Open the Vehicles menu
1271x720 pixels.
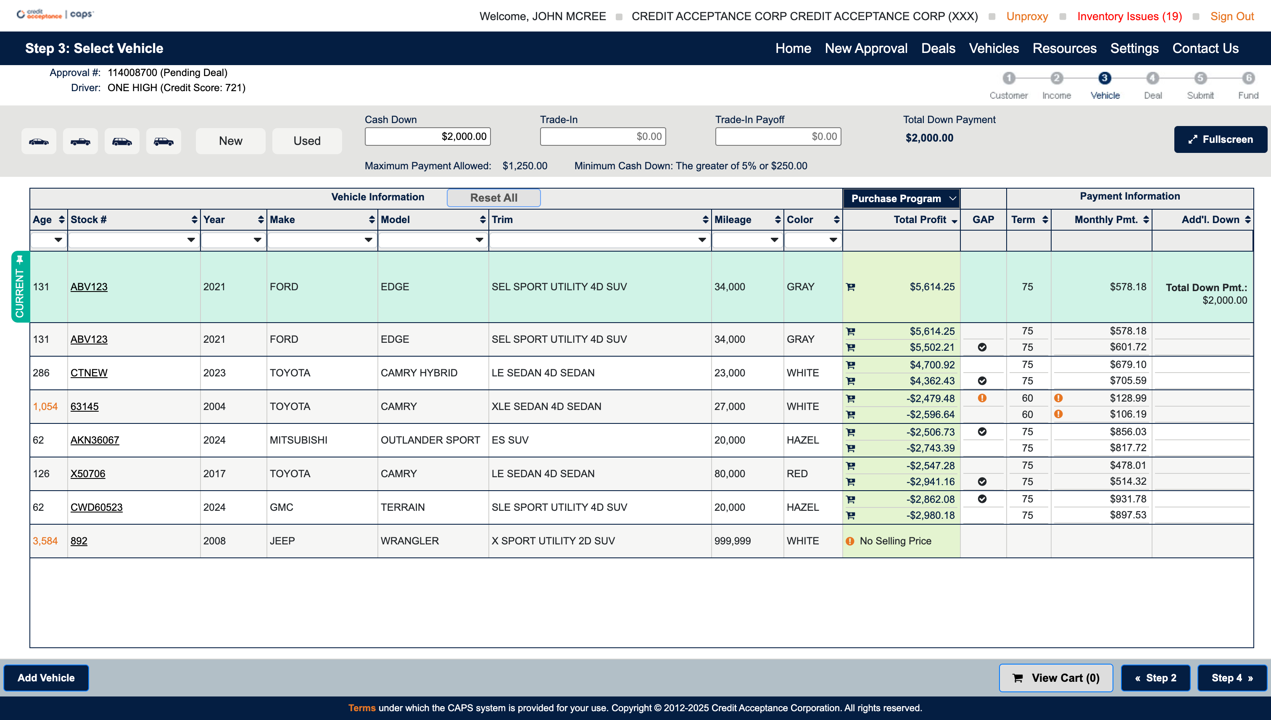pyautogui.click(x=994, y=48)
